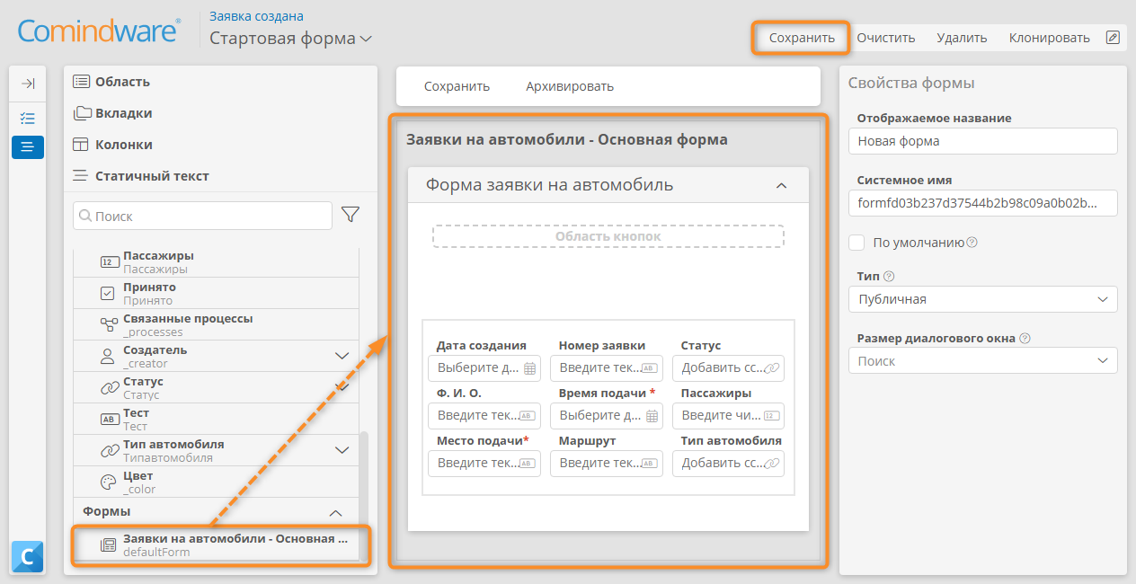The height and width of the screenshot is (584, 1136).
Task: Click the edit pencil icon in top toolbar
Action: pyautogui.click(x=1113, y=38)
